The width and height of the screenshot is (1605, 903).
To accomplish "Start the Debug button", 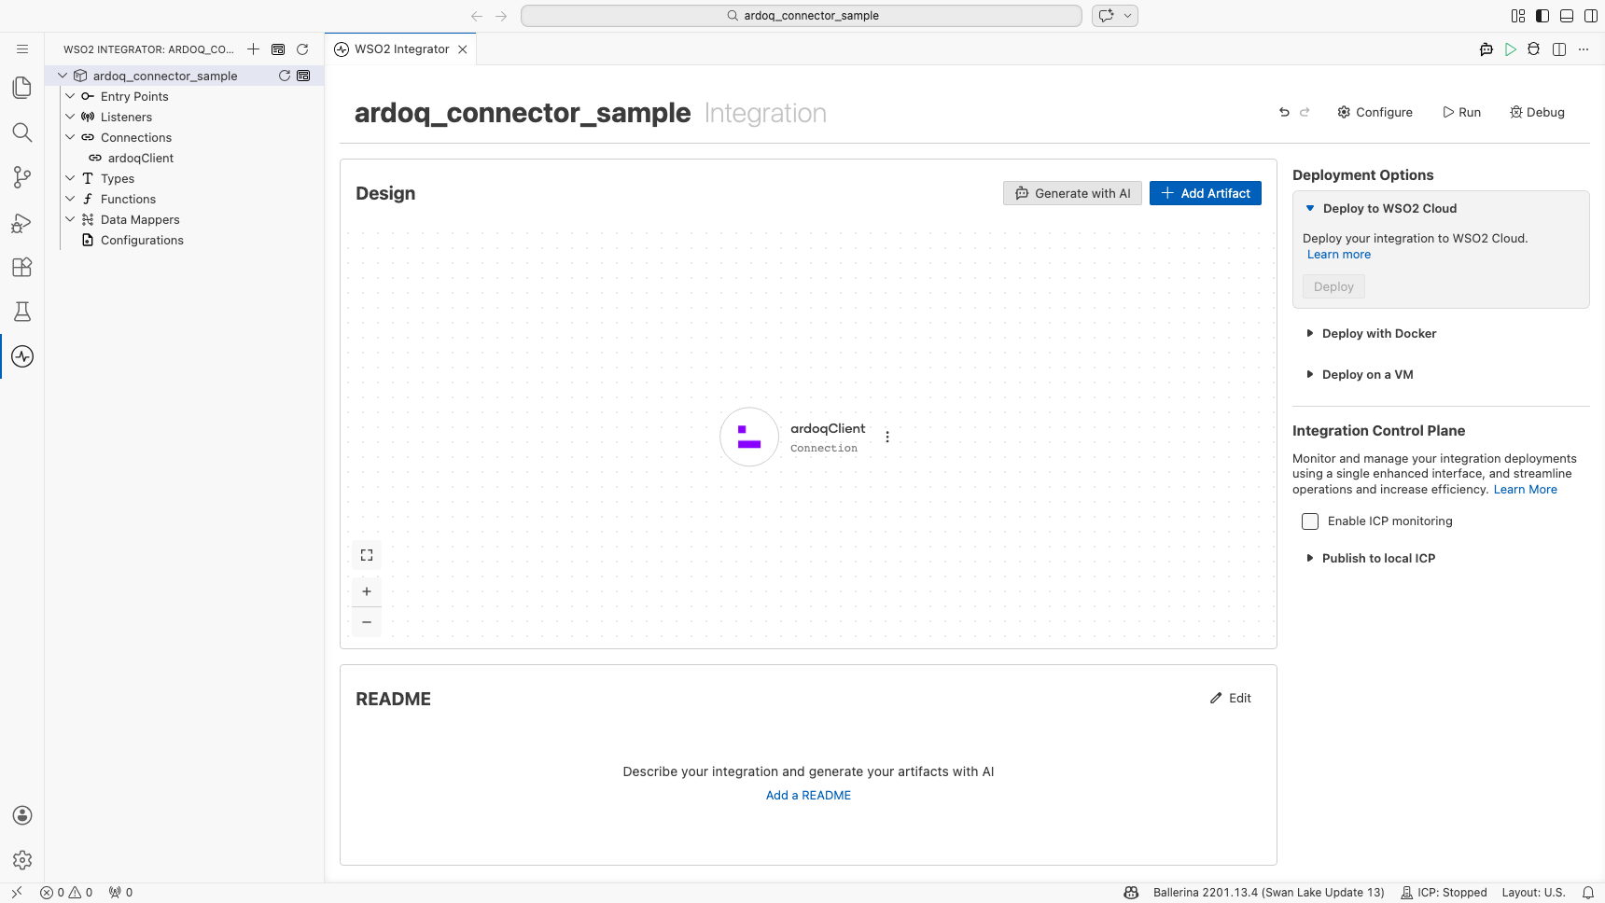I will click(x=1537, y=112).
